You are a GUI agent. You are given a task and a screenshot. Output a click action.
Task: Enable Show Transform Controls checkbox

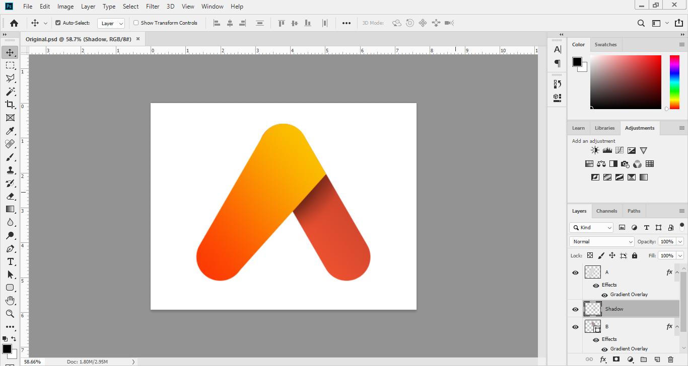[136, 23]
